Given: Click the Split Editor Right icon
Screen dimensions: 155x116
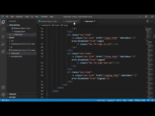Looking at the screenshot, I should (148, 21).
